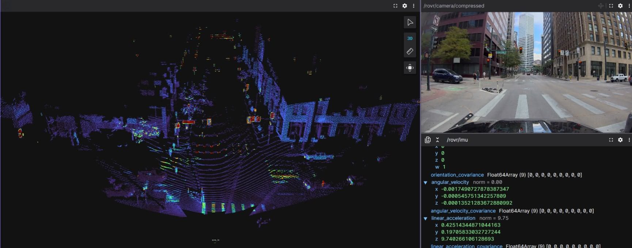Screen dimensions: 632x248
Task: Toggle fullscreen for the camera panel
Action: point(611,6)
